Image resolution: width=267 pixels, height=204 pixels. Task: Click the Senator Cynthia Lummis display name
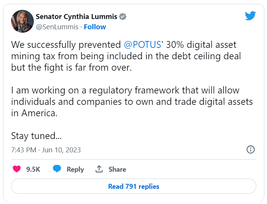76,16
